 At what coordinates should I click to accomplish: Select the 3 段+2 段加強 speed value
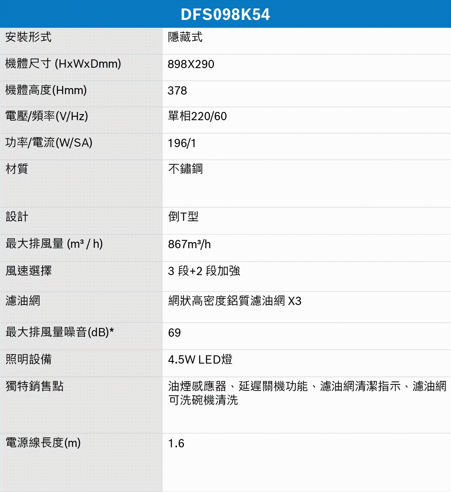[x=204, y=272]
